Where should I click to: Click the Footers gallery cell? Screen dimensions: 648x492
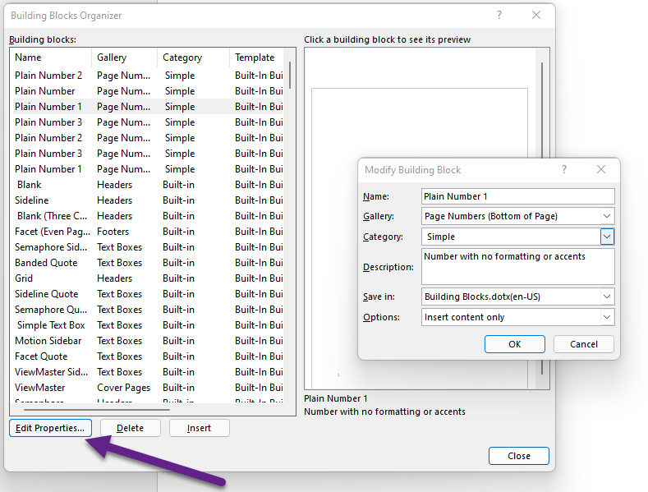point(113,232)
